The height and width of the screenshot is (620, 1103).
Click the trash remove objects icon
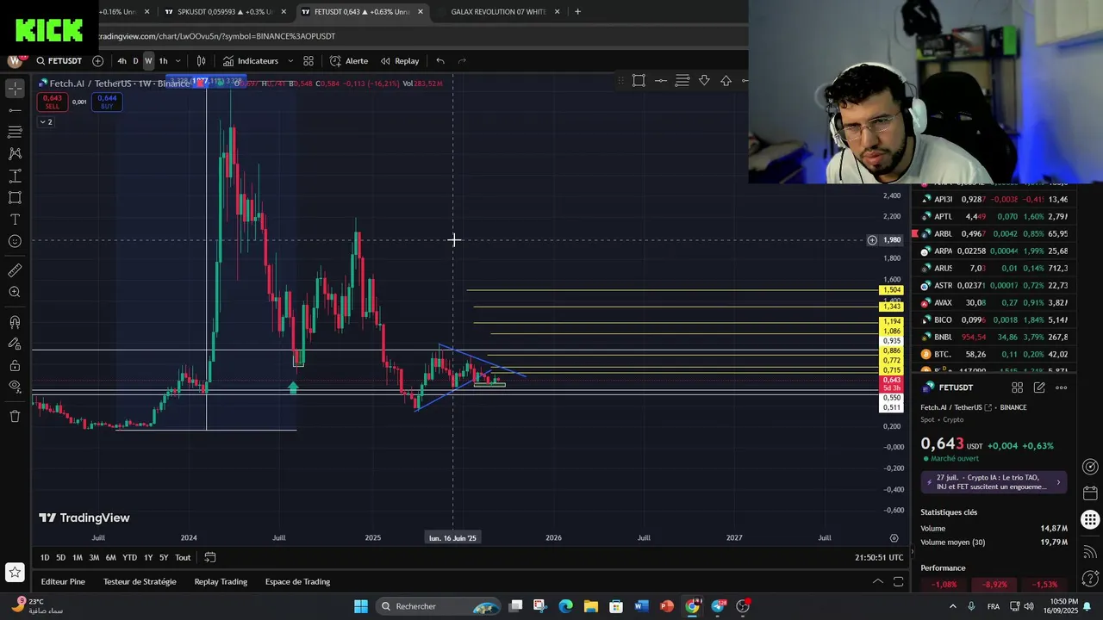[15, 417]
